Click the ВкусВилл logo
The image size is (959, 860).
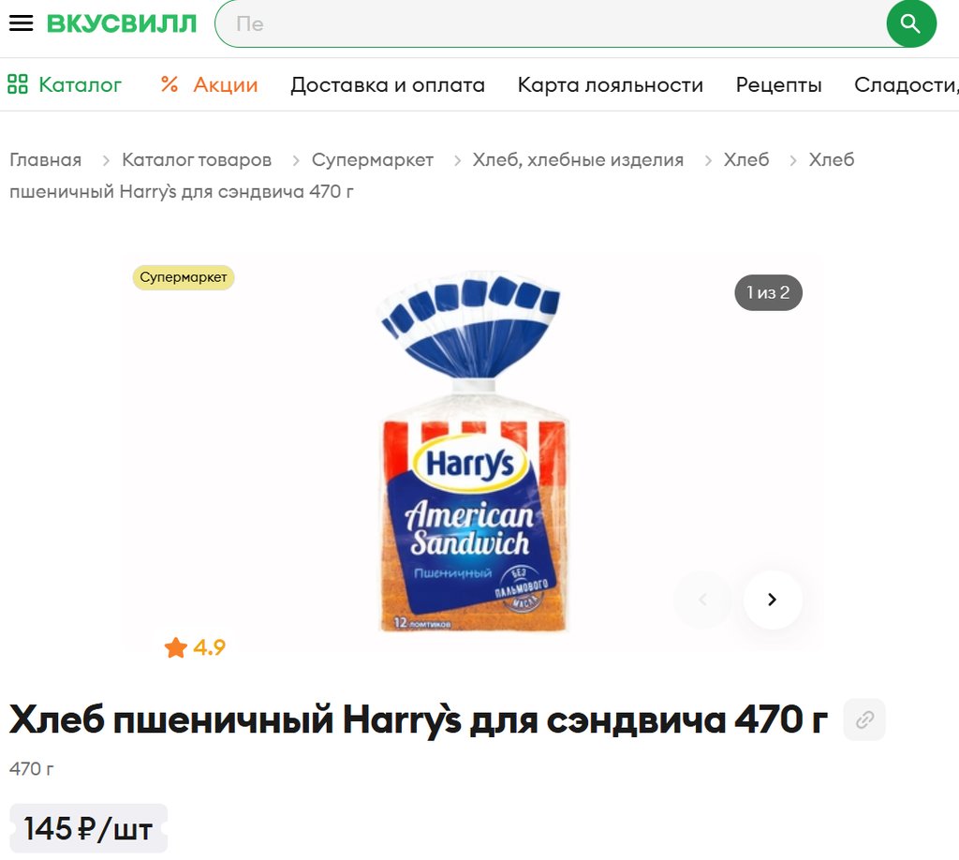point(122,23)
